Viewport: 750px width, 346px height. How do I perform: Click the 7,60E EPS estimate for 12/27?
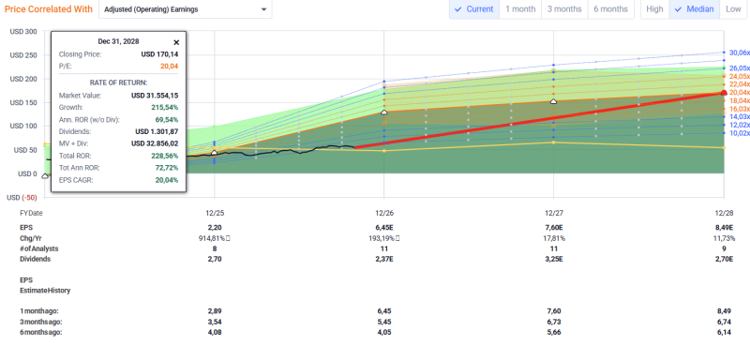(554, 227)
